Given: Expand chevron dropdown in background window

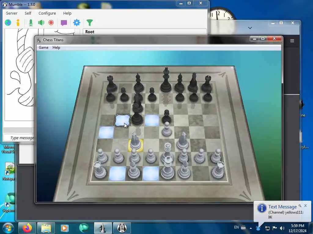Looking at the screenshot, I should click(250, 28).
